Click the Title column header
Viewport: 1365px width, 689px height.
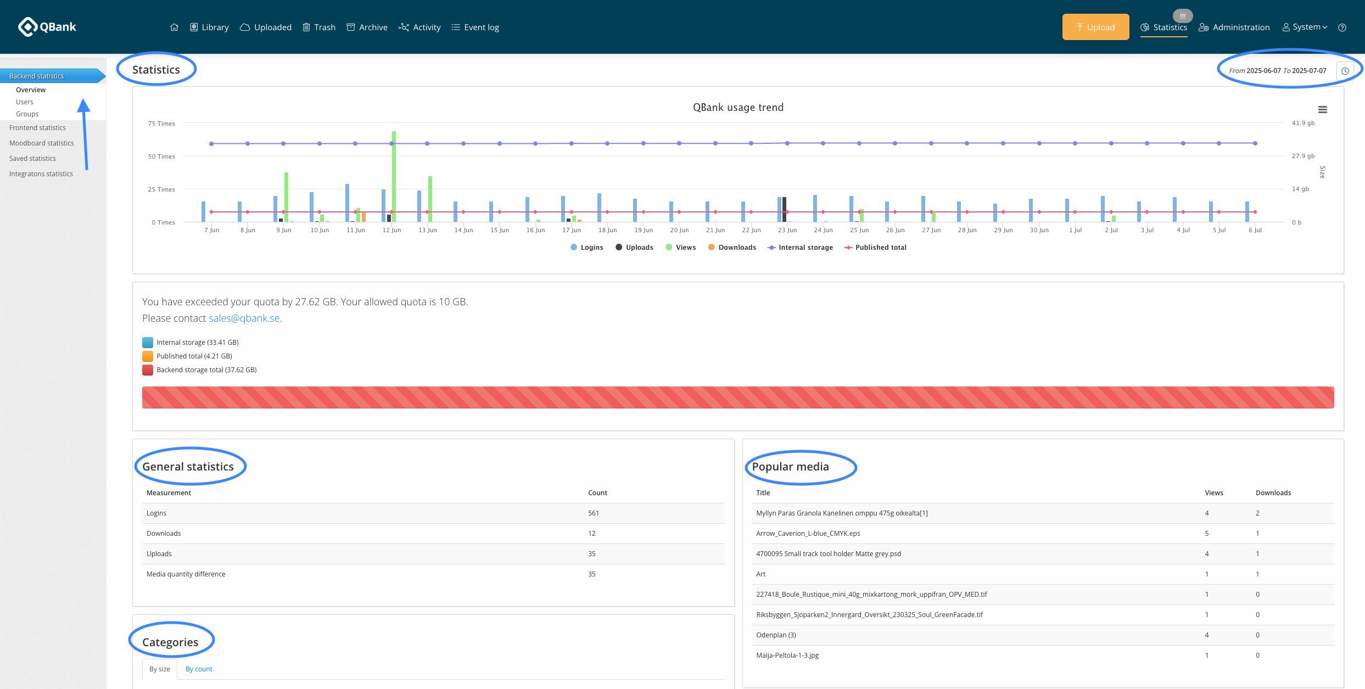[x=763, y=493]
